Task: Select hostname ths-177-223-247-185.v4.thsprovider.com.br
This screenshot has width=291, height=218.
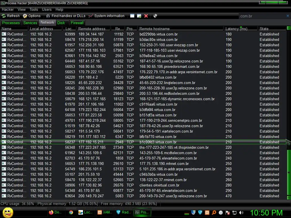Action: click(x=174, y=147)
